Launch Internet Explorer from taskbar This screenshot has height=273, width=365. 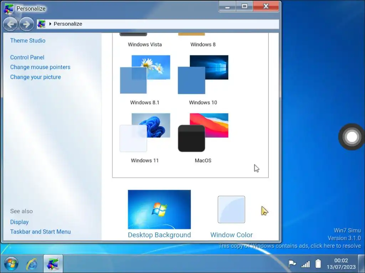tap(32, 264)
